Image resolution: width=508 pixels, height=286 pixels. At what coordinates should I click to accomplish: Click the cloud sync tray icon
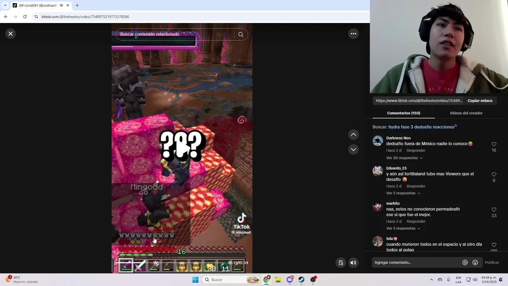440,280
